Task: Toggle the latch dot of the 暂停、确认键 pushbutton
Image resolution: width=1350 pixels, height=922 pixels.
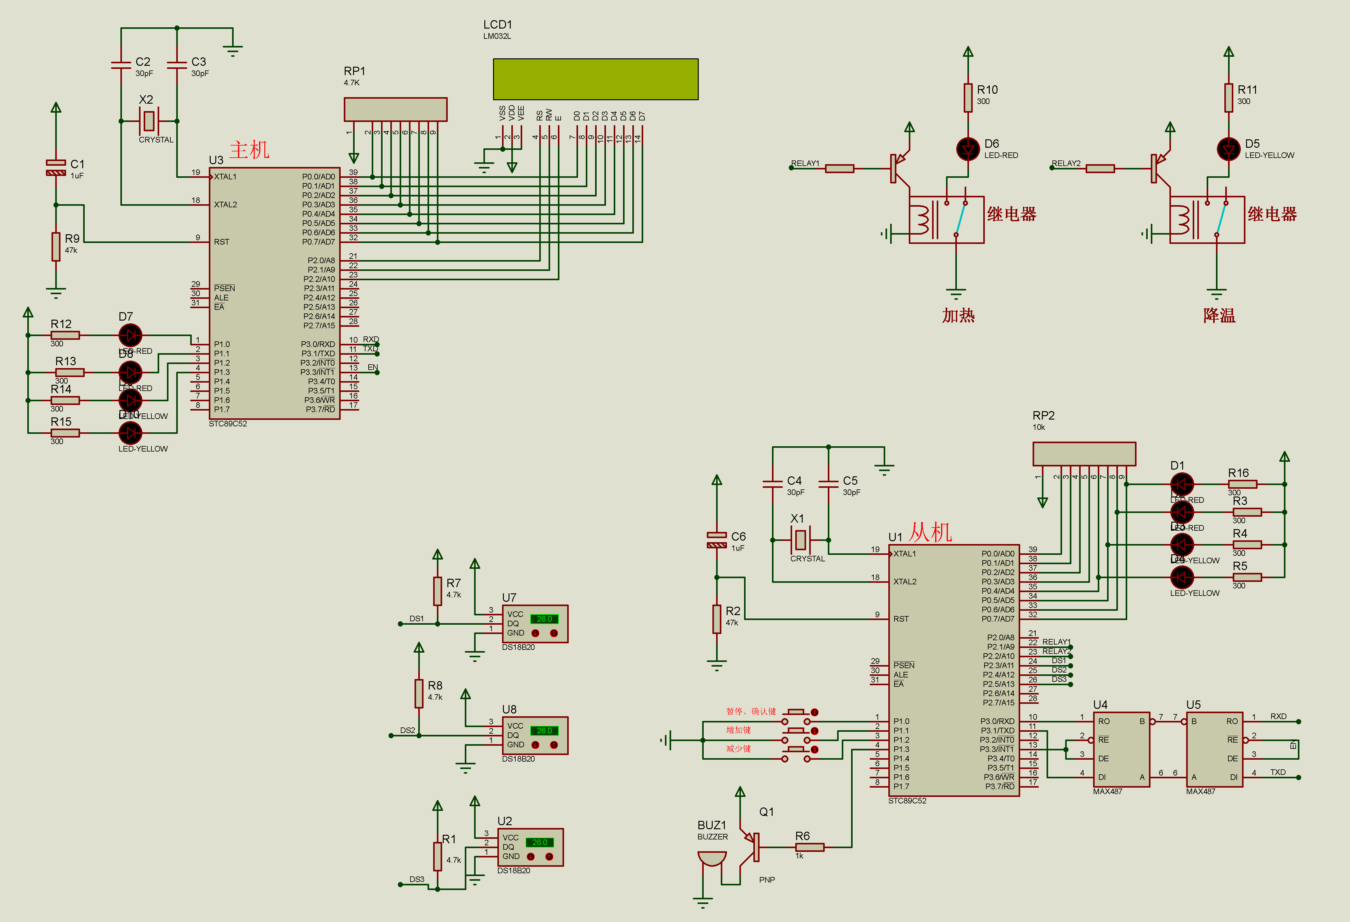Action: [814, 712]
